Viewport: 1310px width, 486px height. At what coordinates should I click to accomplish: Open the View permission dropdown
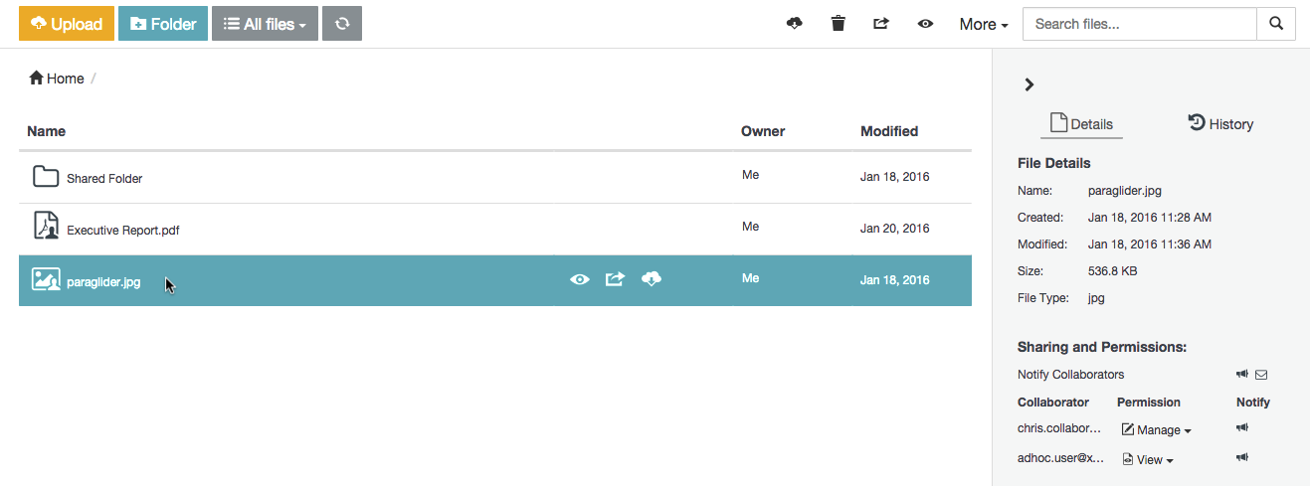tap(1148, 460)
